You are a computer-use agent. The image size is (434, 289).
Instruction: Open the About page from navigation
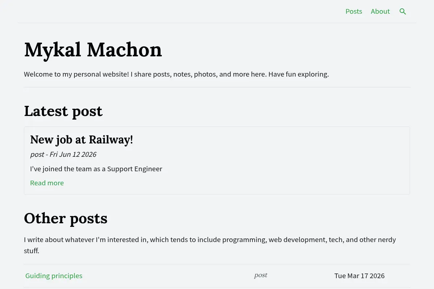[380, 12]
